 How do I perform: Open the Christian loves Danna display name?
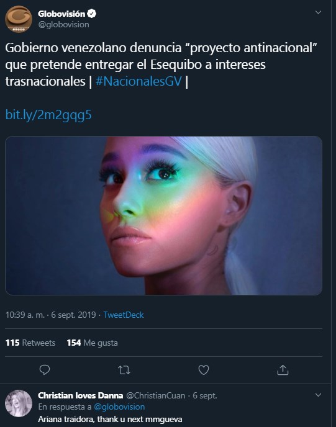(80, 395)
